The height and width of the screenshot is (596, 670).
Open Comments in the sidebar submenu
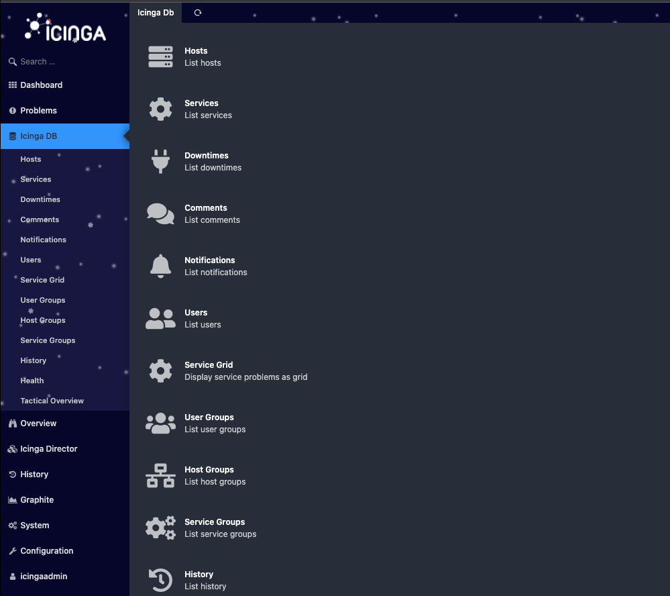40,219
